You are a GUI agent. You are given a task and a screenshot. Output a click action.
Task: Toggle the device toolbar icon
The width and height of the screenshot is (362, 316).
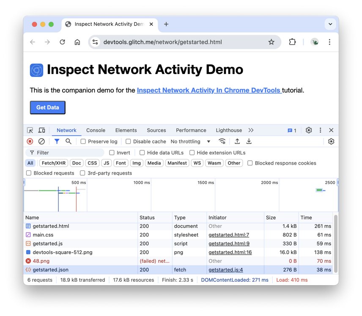(42, 130)
